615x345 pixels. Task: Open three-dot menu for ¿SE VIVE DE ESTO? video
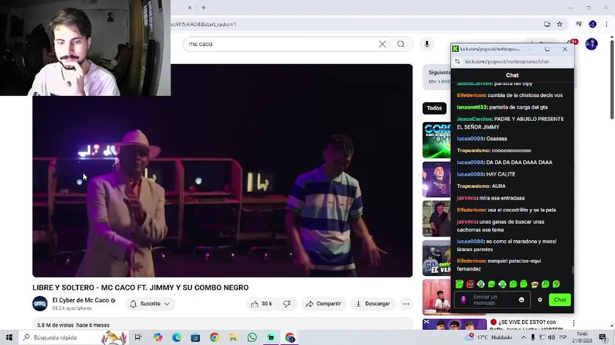[573, 323]
